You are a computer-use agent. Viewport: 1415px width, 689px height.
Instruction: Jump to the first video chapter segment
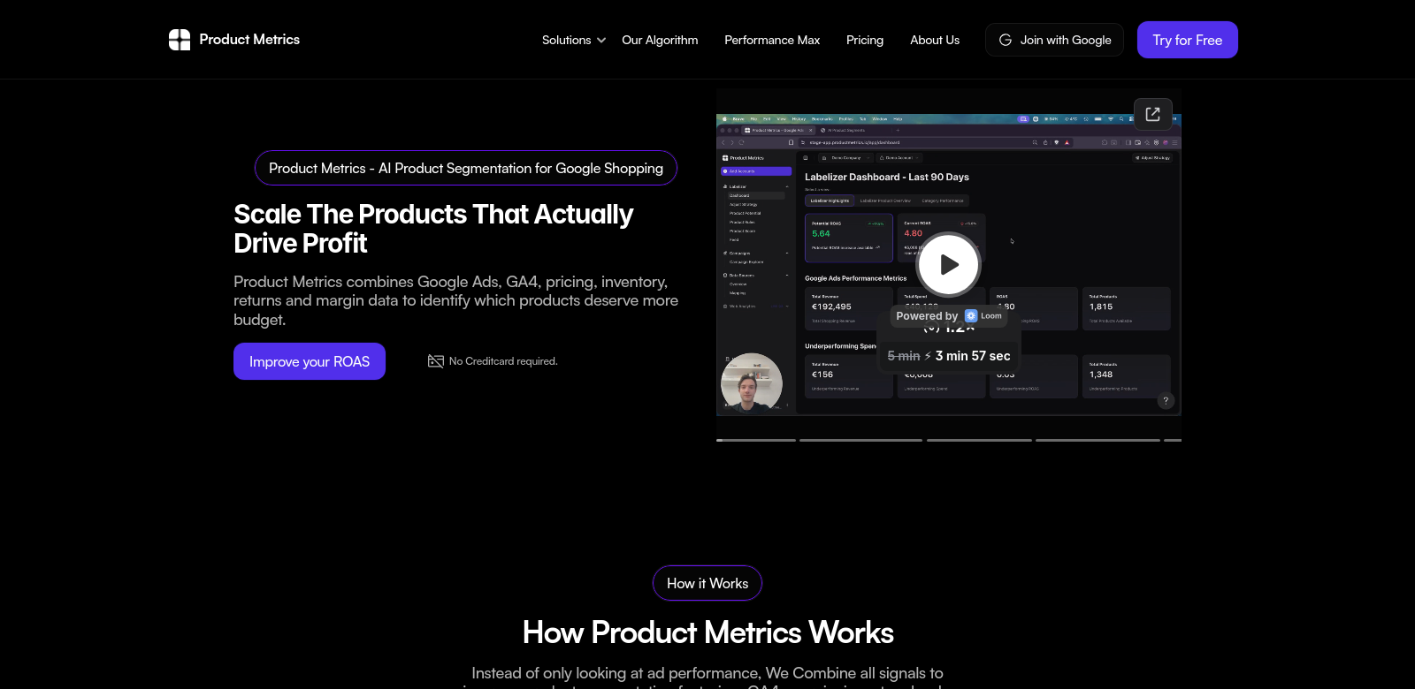(756, 440)
